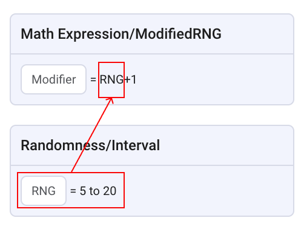This screenshot has height=235, width=304.
Task: Select the RNG variable name pill
Action: click(x=44, y=191)
